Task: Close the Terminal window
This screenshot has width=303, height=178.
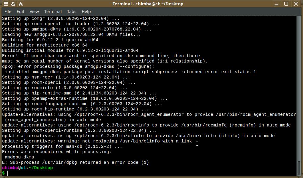Action: click(296, 4)
